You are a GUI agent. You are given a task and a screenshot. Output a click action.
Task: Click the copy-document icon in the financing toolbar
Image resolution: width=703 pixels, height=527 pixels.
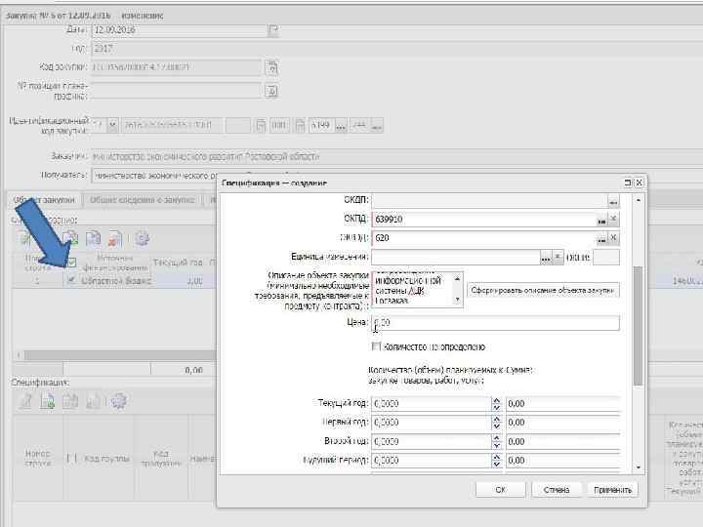point(94,238)
